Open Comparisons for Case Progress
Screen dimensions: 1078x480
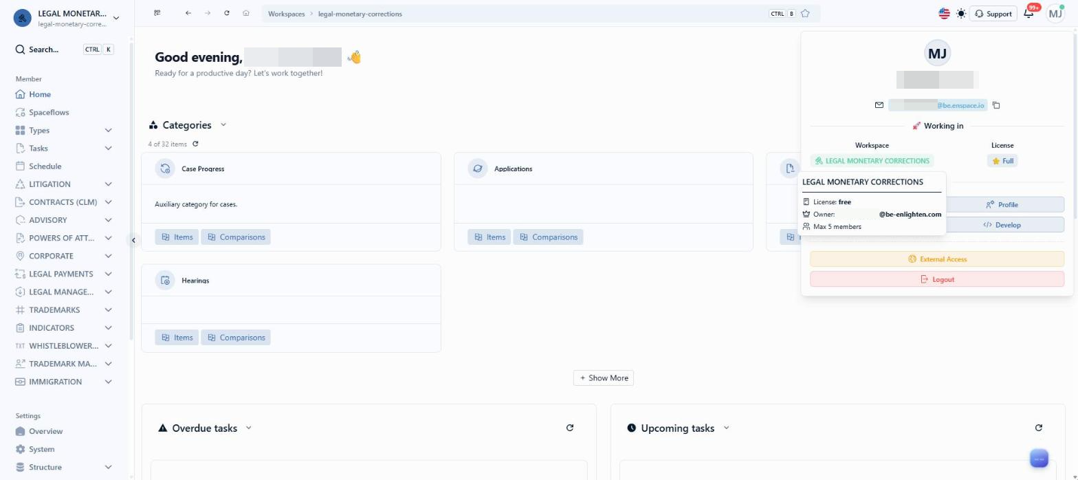point(236,237)
